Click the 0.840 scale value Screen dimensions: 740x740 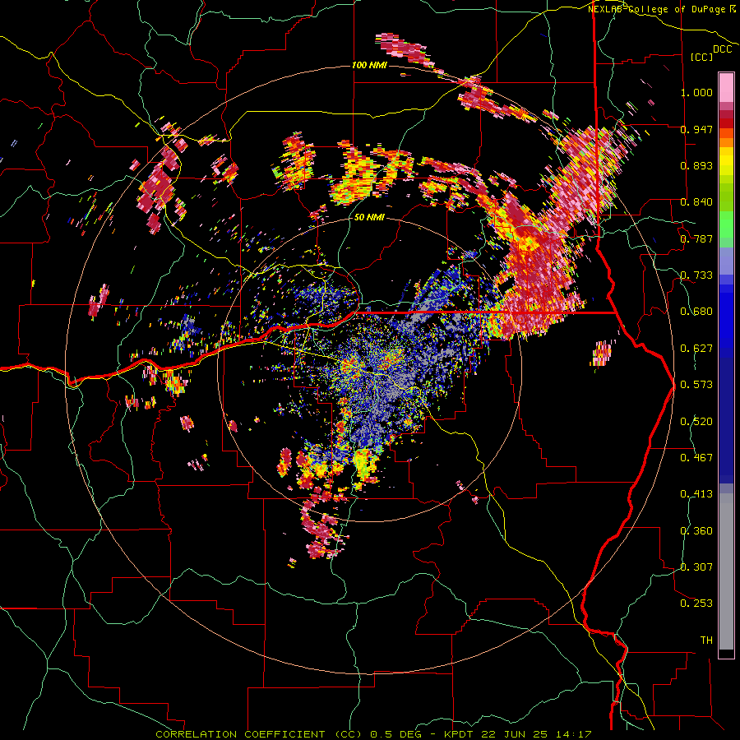pyautogui.click(x=696, y=202)
